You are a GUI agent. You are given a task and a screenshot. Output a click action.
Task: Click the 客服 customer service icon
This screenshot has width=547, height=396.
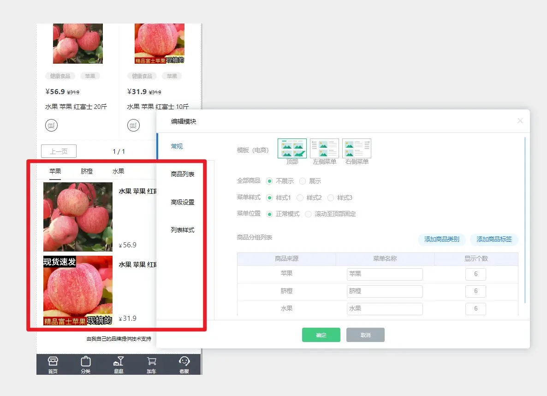pos(184,362)
